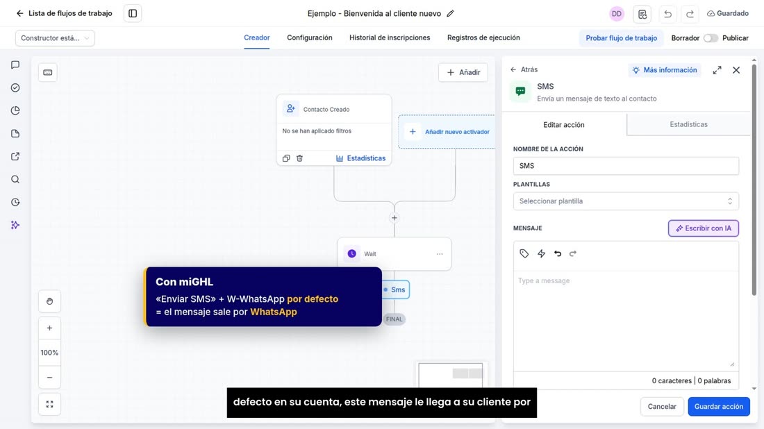
Task: Open Registros de ejecución tab
Action: click(x=483, y=37)
